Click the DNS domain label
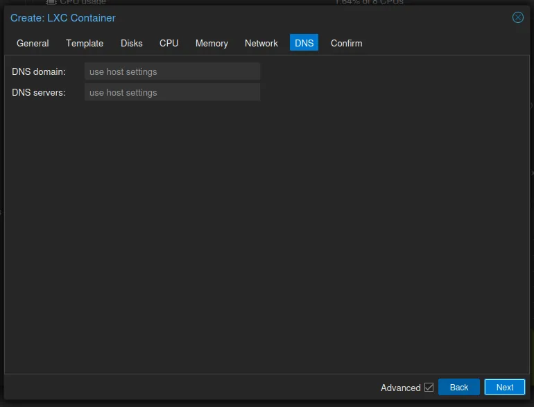 click(38, 72)
